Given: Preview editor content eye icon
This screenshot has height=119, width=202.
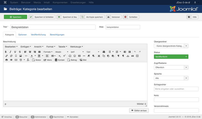Looking at the screenshot, I should [x=11, y=60].
